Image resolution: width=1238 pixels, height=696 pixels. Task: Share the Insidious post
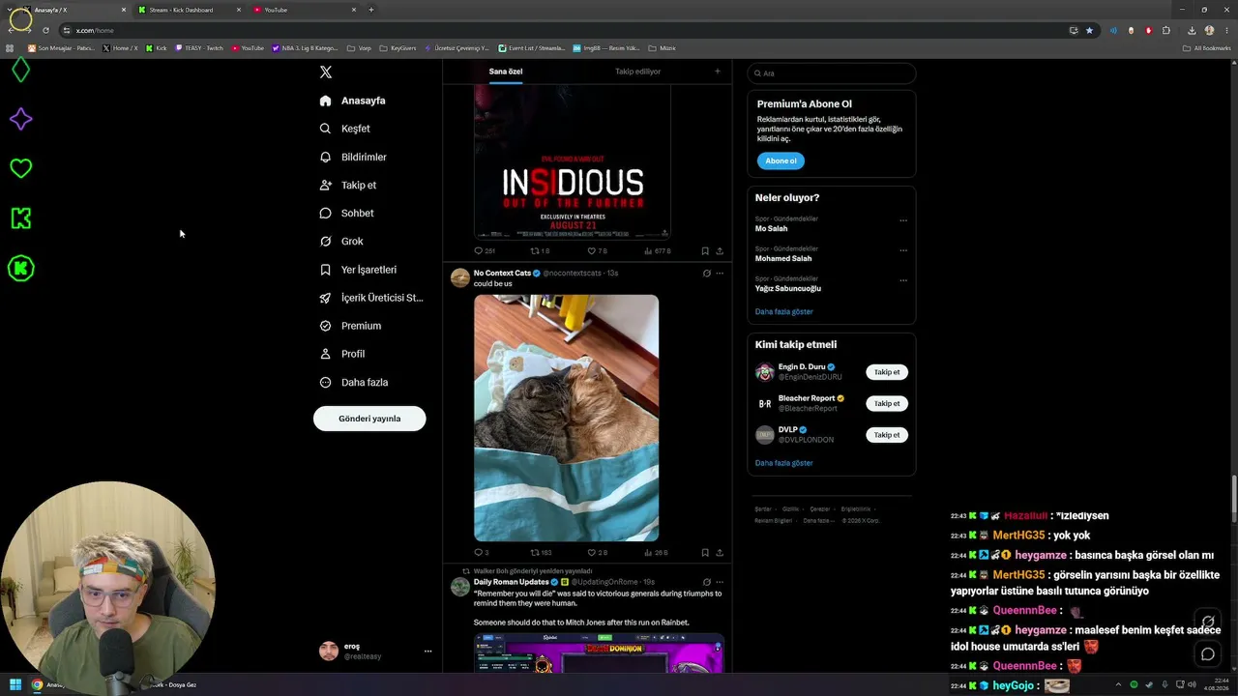720,251
